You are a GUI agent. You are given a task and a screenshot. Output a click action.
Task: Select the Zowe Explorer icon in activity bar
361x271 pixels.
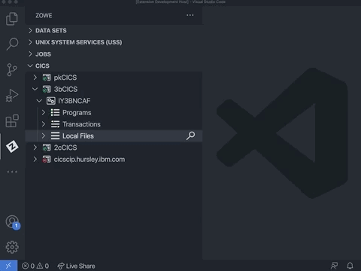12,147
